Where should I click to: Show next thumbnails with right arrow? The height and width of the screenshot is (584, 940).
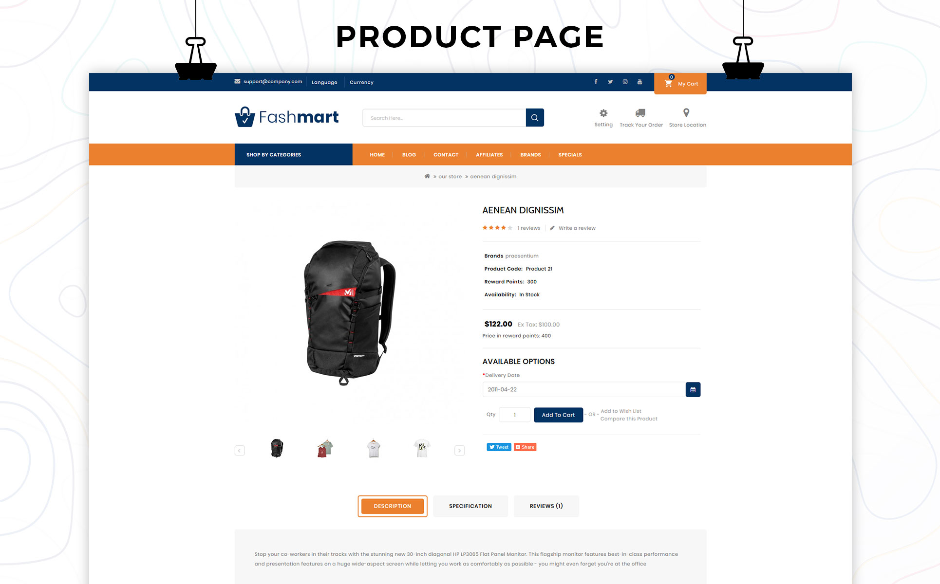[x=459, y=451]
